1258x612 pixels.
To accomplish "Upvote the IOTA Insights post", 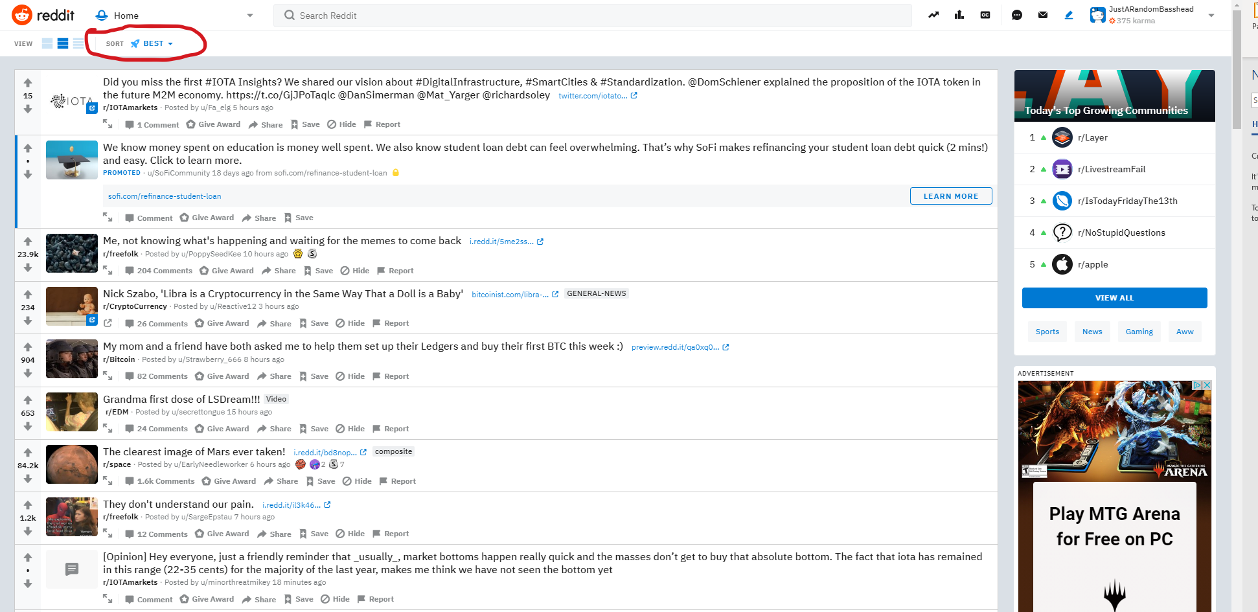I will (28, 83).
